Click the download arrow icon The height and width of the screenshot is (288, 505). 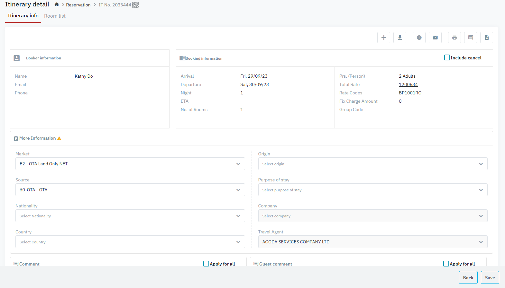(400, 38)
